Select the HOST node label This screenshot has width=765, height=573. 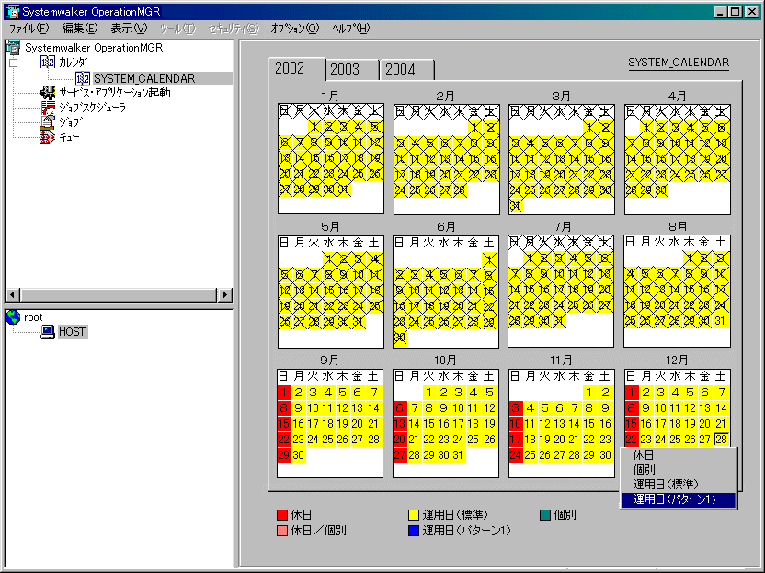coord(73,332)
